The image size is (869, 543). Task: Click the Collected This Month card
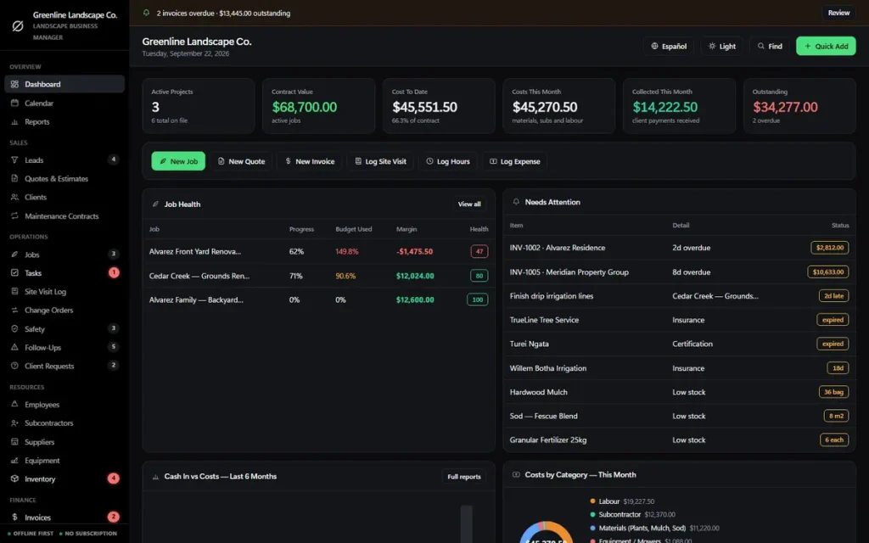(x=679, y=106)
